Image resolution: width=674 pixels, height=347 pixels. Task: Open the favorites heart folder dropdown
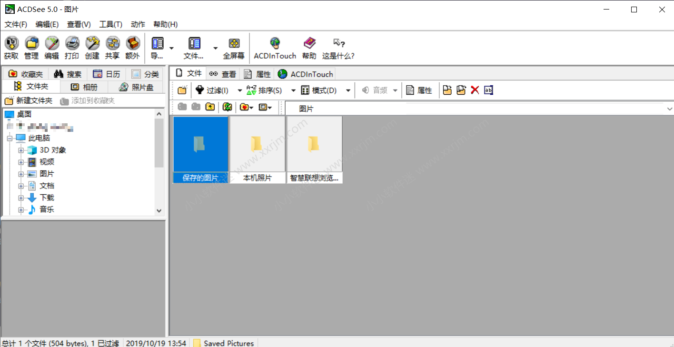tap(247, 107)
